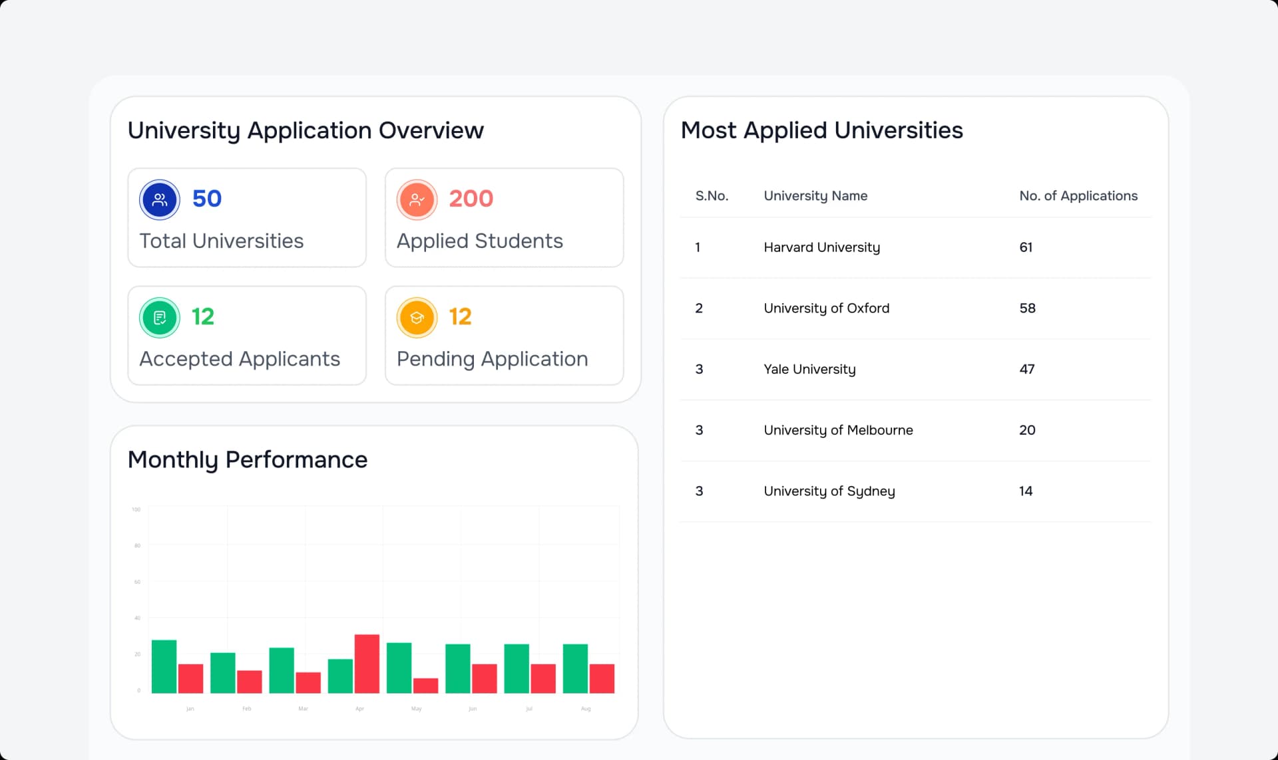Screen dimensions: 1278x760
Task: Click the University Name column header
Action: click(815, 195)
